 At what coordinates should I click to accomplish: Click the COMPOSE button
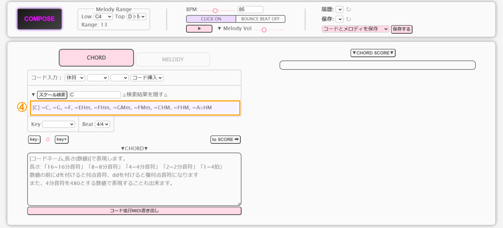(x=40, y=19)
